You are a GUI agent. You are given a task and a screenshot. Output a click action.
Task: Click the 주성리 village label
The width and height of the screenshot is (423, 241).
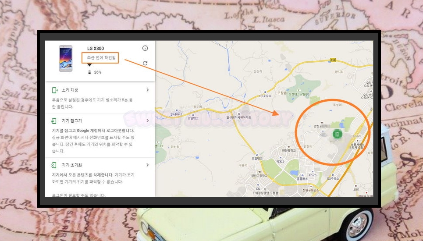[337, 105]
